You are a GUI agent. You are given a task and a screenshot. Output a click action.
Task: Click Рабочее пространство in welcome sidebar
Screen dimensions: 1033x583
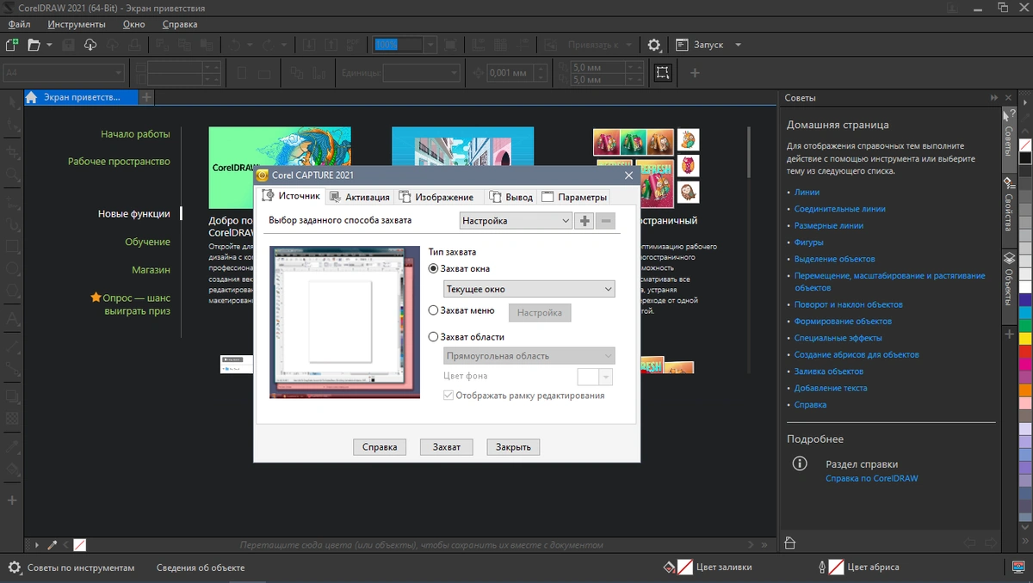click(x=119, y=162)
